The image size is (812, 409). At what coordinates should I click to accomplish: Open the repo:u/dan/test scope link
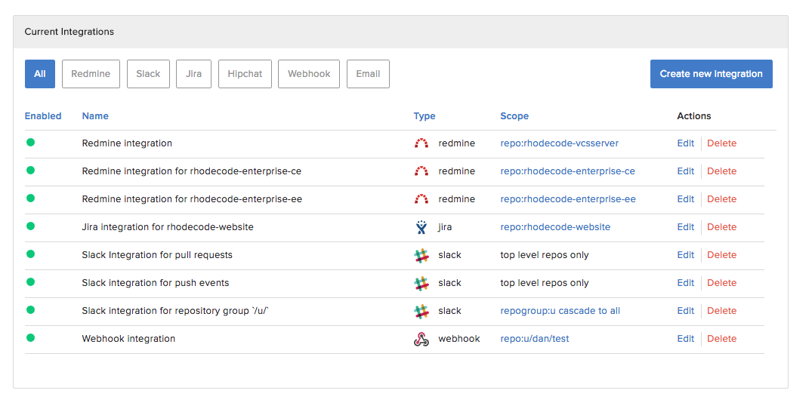tap(534, 339)
